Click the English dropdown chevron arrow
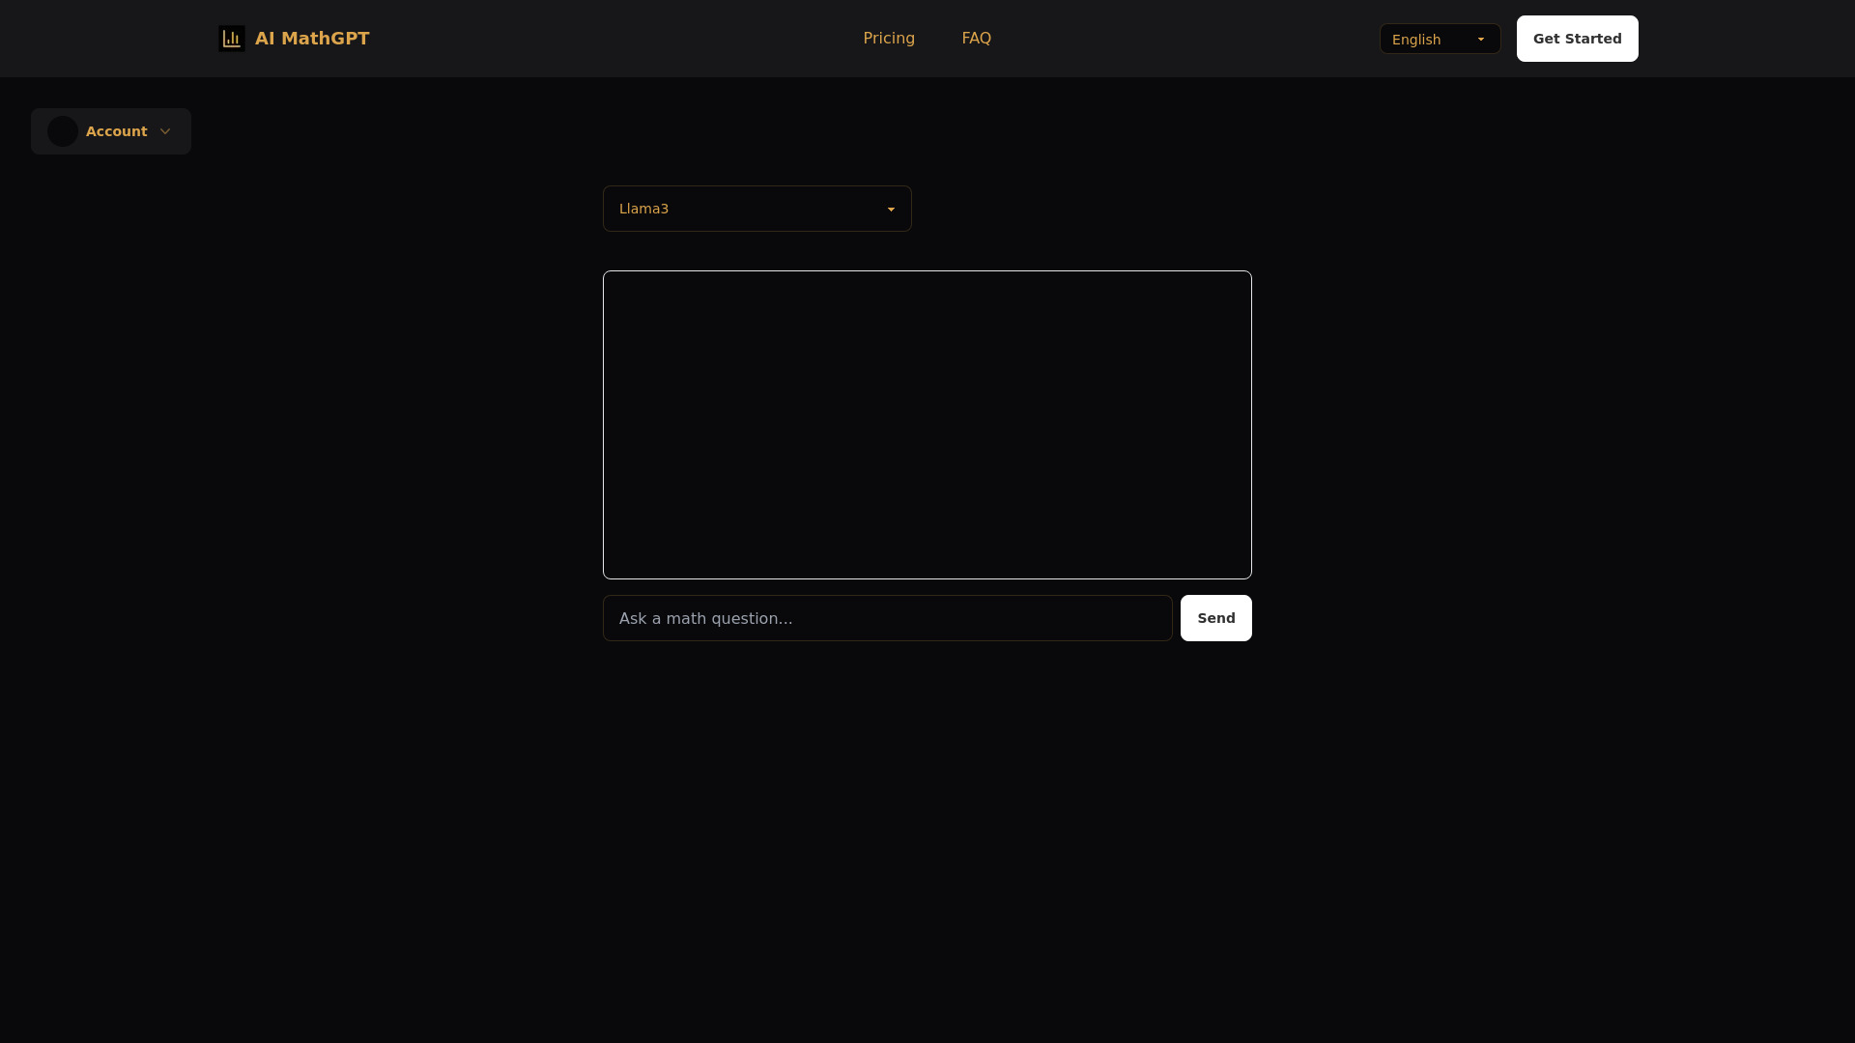This screenshot has width=1855, height=1043. (1482, 39)
